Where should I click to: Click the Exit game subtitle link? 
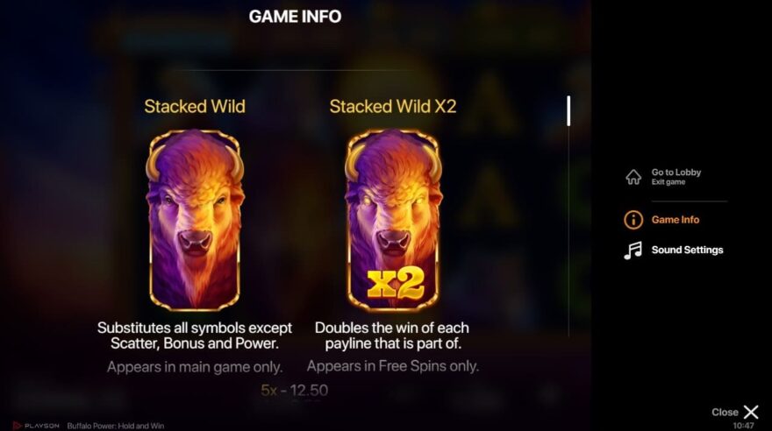[668, 182]
